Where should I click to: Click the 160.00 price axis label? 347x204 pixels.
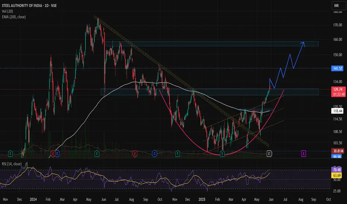[338, 39]
